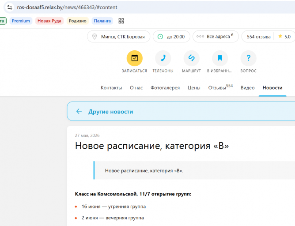Click the Маршрут route icon

(x=192, y=58)
